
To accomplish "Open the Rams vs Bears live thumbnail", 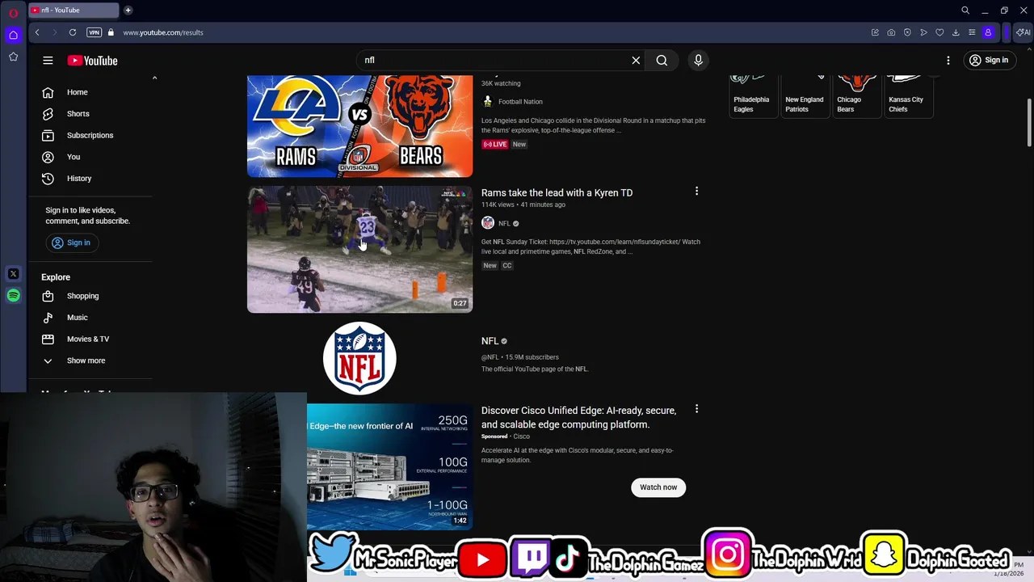I will (359, 126).
